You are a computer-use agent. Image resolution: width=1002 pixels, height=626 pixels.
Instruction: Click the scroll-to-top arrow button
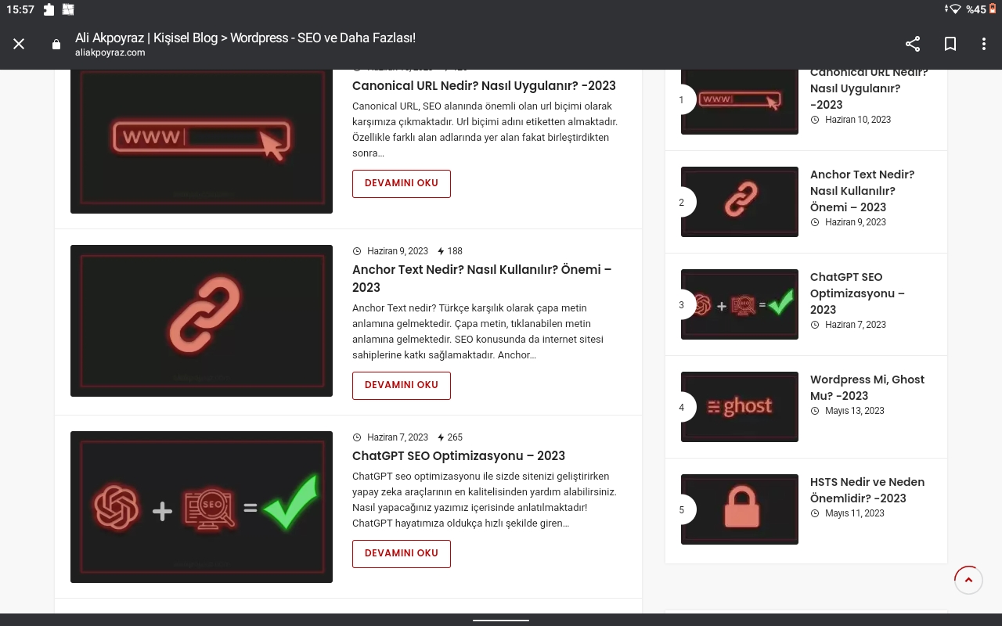coord(968,580)
